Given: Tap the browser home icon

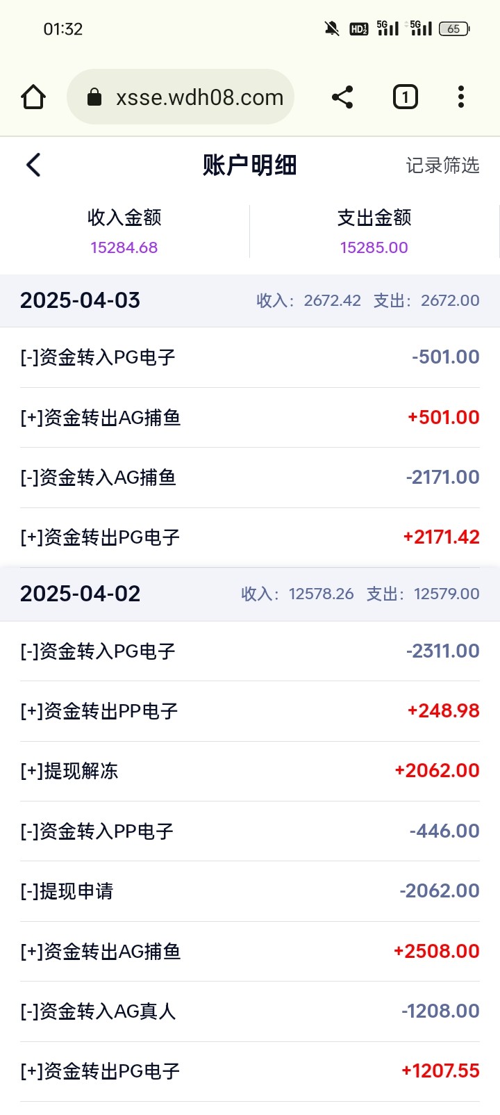Looking at the screenshot, I should pos(33,97).
